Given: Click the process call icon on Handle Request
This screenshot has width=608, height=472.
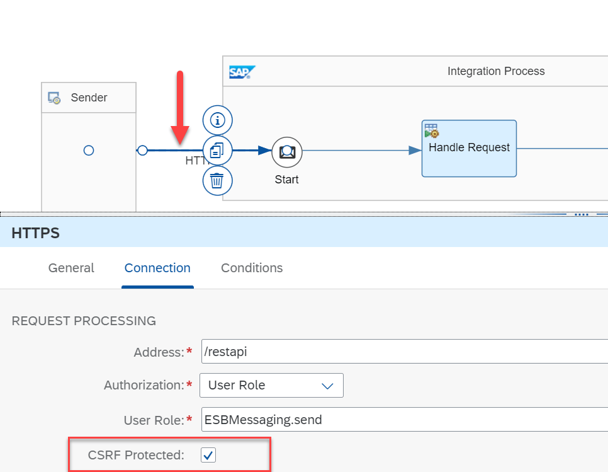Looking at the screenshot, I should (x=432, y=130).
